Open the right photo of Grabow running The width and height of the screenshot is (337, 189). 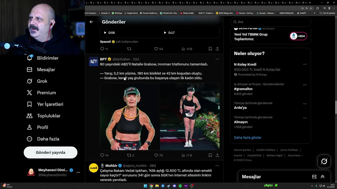[x=190, y=117]
